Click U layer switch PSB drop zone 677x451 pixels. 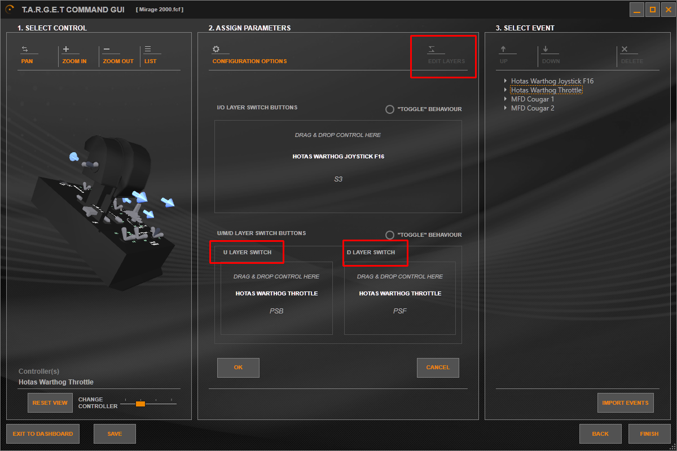(x=276, y=298)
